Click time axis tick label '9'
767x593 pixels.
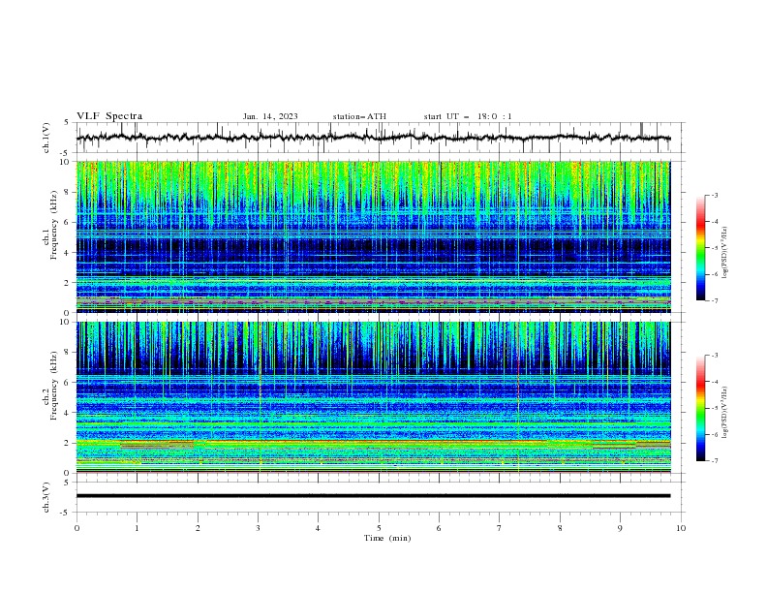coord(620,528)
